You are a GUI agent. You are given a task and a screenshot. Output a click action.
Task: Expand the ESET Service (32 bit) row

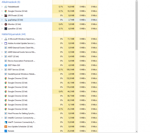[2, 70]
